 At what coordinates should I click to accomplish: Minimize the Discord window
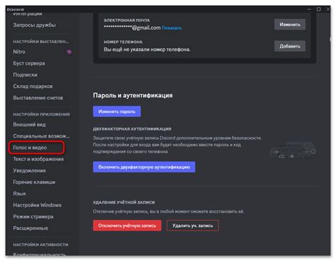tap(309, 9)
